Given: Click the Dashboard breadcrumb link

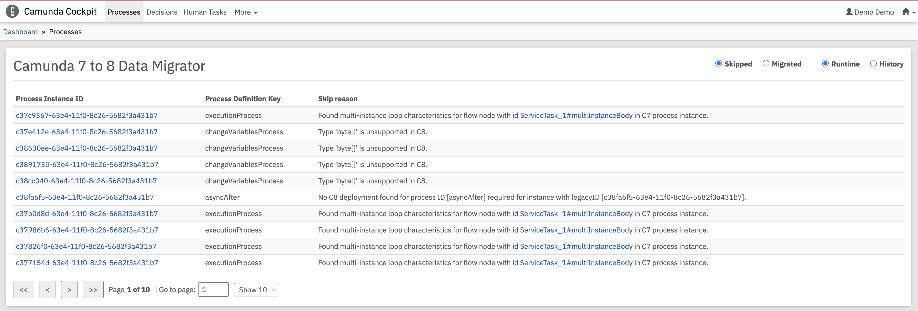Looking at the screenshot, I should click(20, 32).
